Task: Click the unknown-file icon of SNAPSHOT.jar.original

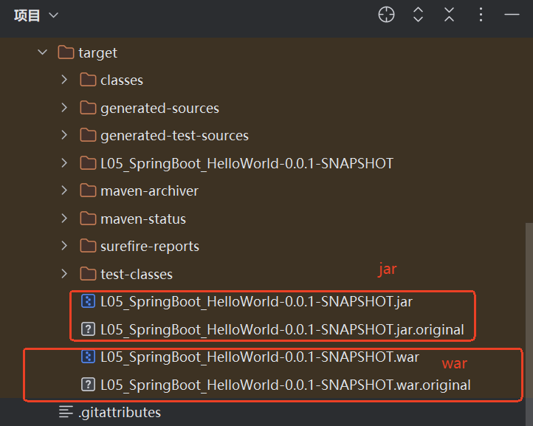Action: 88,329
